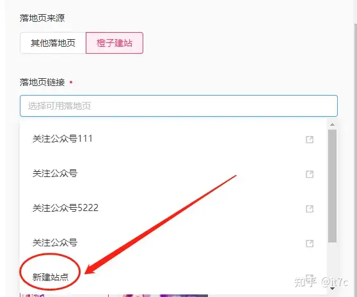The image size is (357, 297).
Task: Pick the 关注公众号 option directly below 关注公众号5222
Action: point(173,242)
